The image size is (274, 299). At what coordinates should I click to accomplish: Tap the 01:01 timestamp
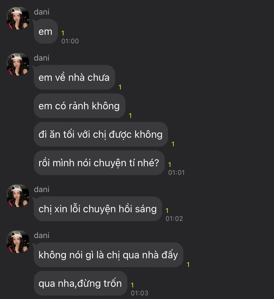(176, 173)
